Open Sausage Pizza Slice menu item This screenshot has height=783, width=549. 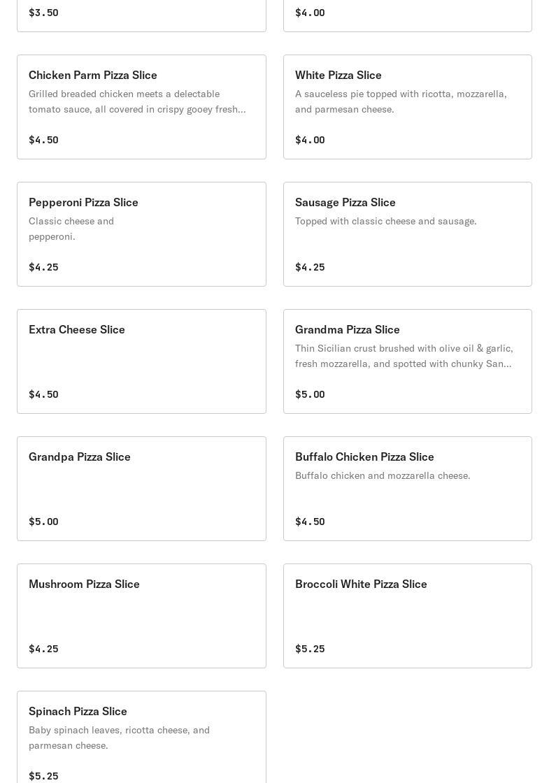click(408, 234)
